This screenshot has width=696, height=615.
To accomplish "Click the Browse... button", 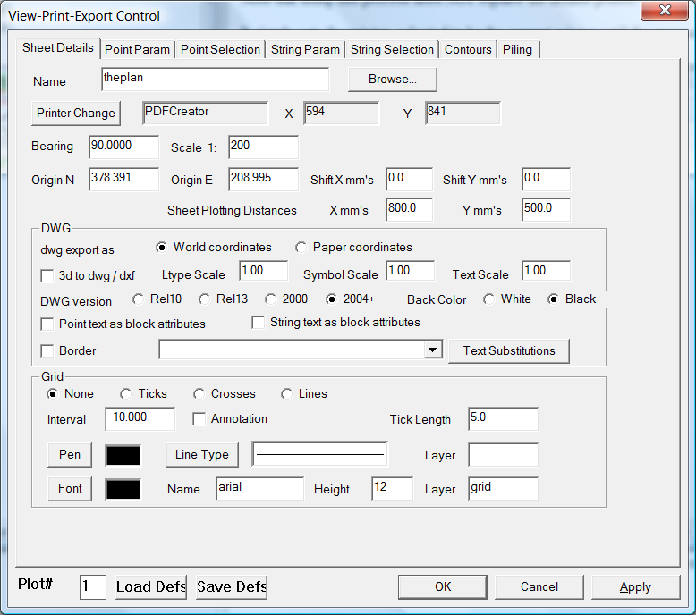I will click(x=393, y=80).
